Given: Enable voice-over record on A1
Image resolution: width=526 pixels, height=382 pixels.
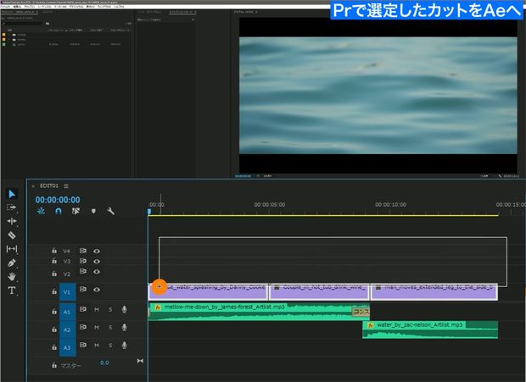Looking at the screenshot, I should 124,310.
